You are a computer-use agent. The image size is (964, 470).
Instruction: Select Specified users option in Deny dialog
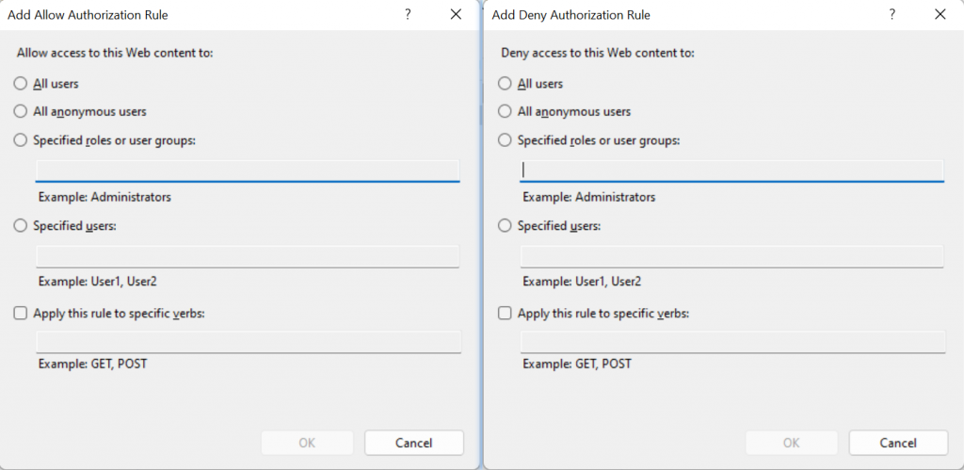coord(506,226)
